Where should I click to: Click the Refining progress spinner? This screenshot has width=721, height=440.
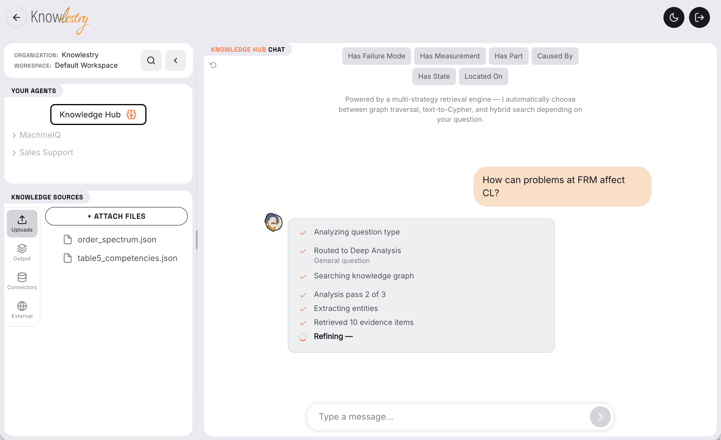pyautogui.click(x=303, y=337)
